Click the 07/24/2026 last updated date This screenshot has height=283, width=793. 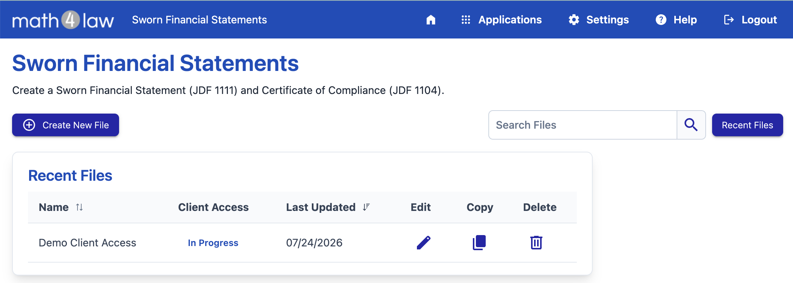point(314,243)
